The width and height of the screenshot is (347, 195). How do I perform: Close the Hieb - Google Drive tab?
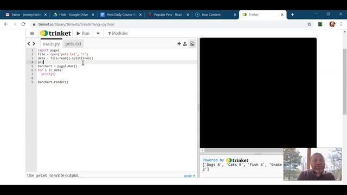(93, 15)
